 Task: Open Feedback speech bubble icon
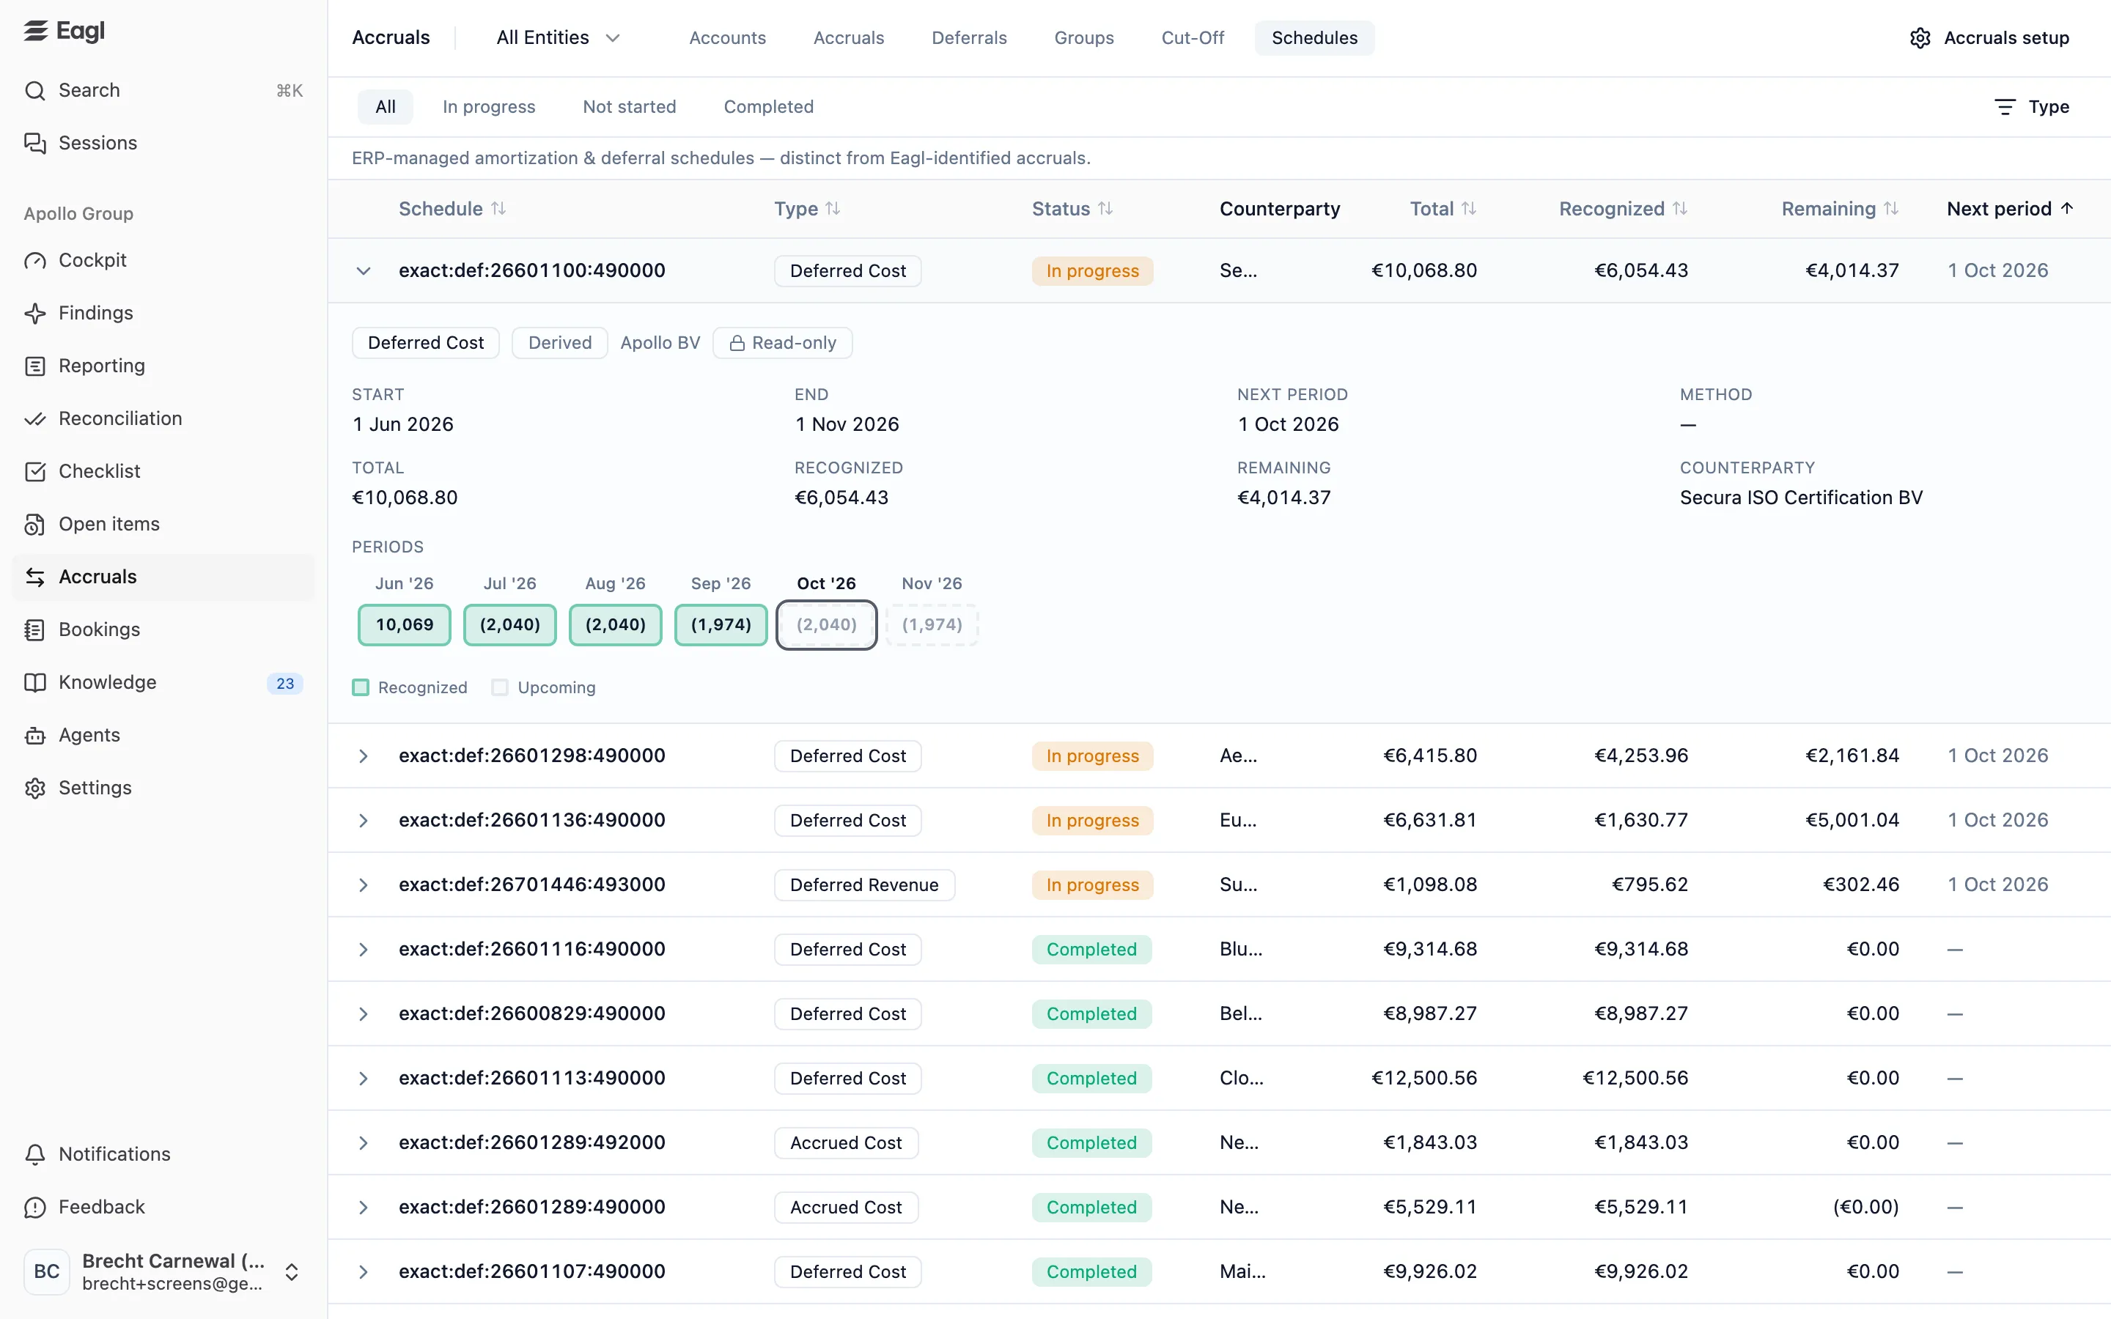pos(35,1208)
